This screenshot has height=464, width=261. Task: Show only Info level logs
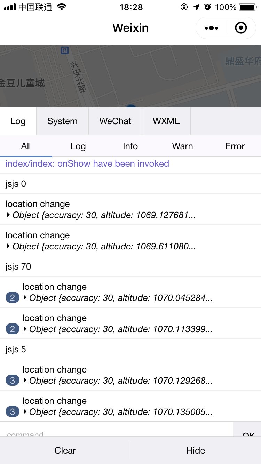coord(130,146)
